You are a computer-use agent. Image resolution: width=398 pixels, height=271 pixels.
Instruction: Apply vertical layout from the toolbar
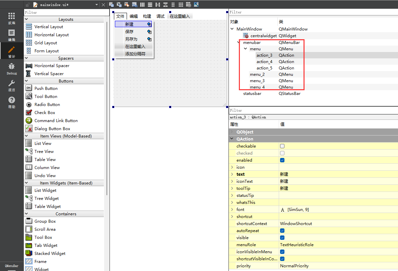[x=150, y=4]
